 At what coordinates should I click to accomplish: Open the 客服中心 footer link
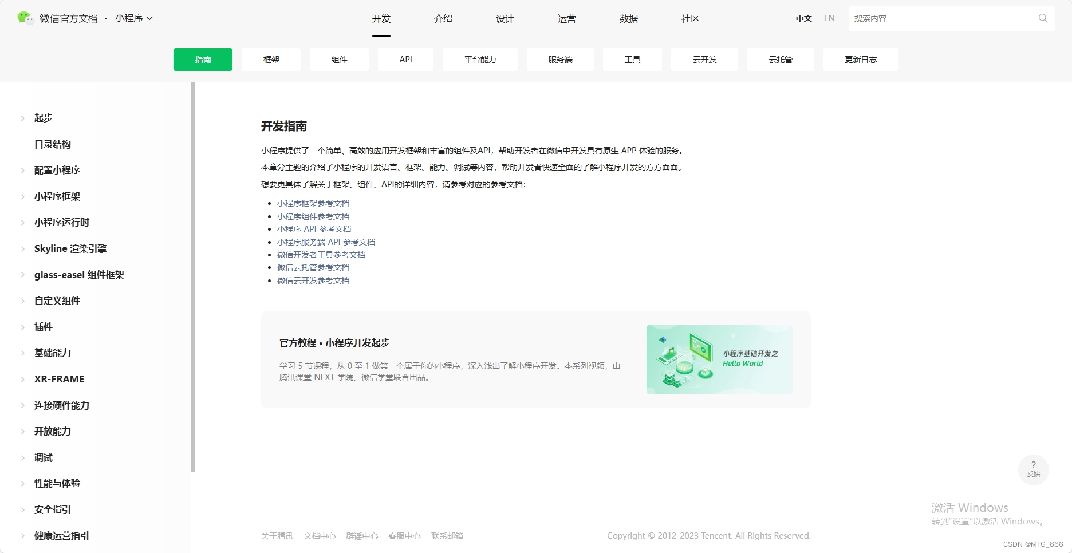404,536
